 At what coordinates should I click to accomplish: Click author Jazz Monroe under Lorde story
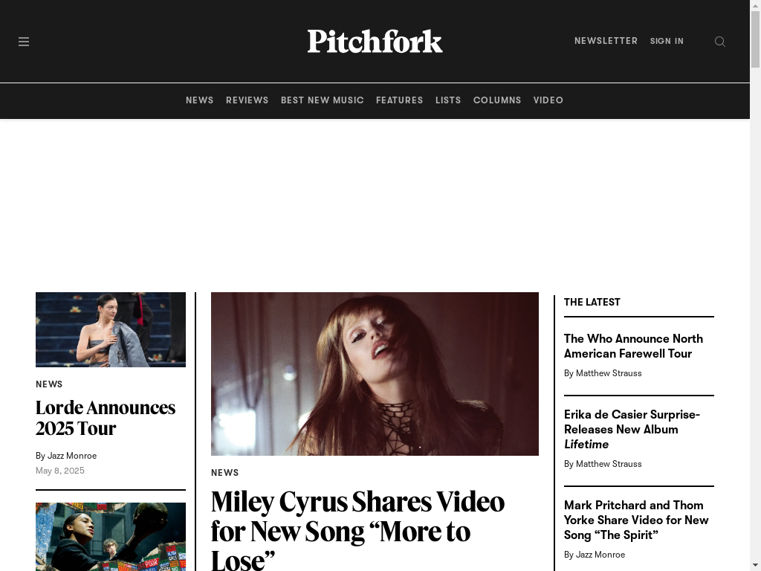(72, 456)
